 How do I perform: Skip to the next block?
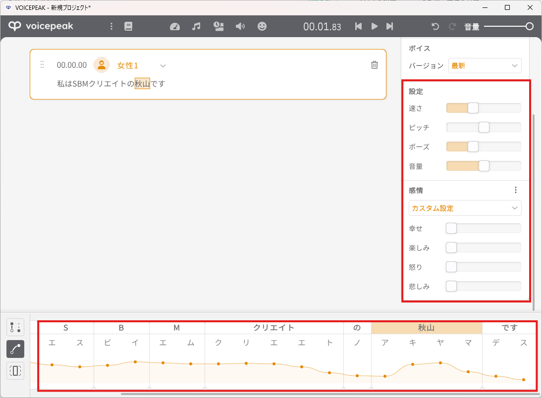click(390, 26)
